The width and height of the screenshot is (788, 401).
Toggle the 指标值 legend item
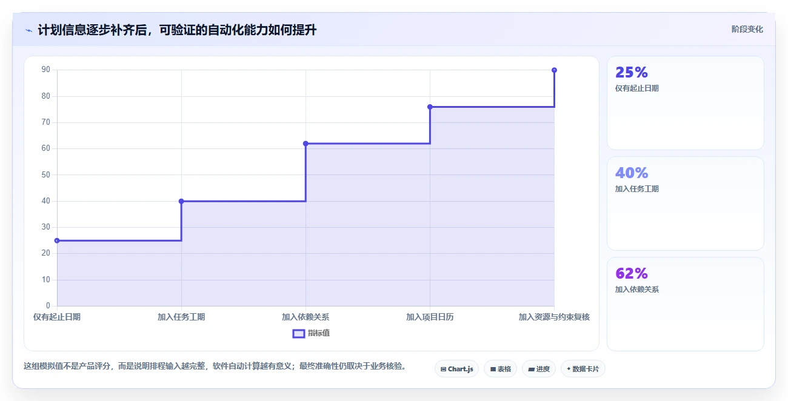click(x=311, y=333)
